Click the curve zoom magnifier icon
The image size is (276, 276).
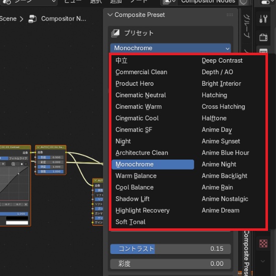13,164
